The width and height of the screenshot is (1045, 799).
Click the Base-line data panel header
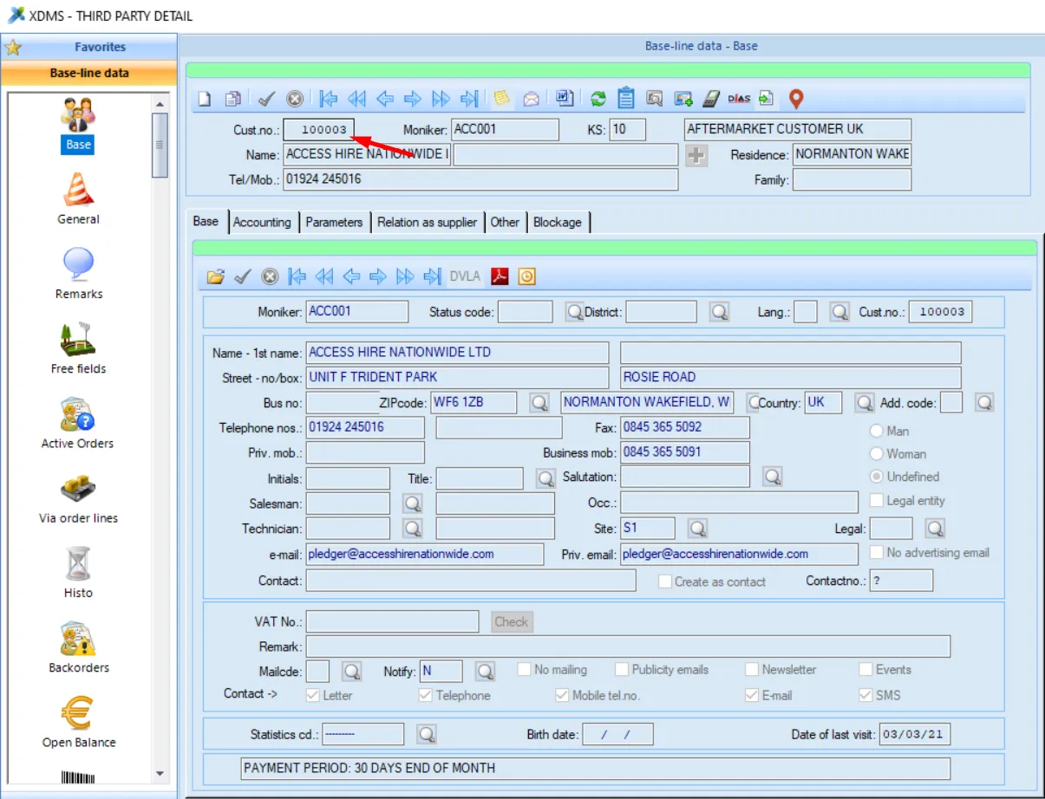click(88, 73)
